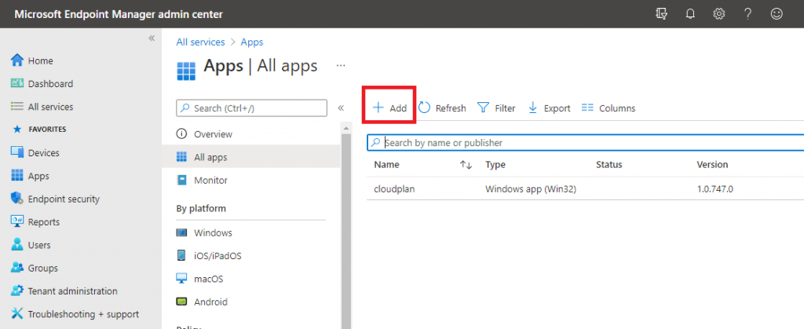The image size is (804, 329).
Task: Click the Home house icon
Action: tap(17, 60)
